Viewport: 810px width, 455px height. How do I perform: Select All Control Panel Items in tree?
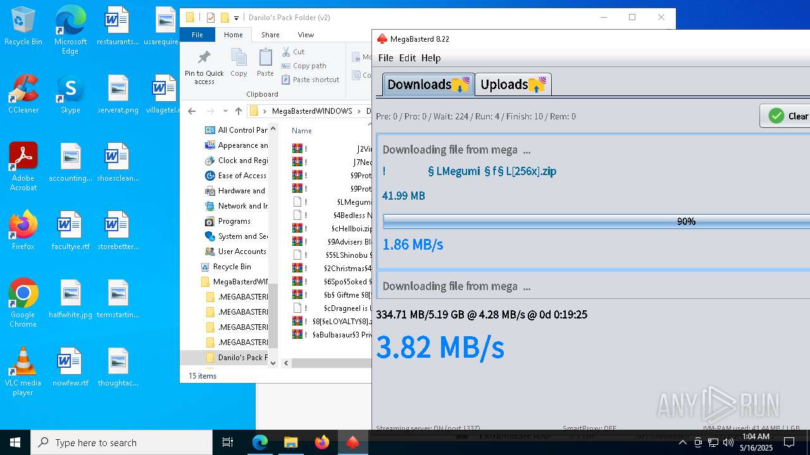[x=237, y=130]
